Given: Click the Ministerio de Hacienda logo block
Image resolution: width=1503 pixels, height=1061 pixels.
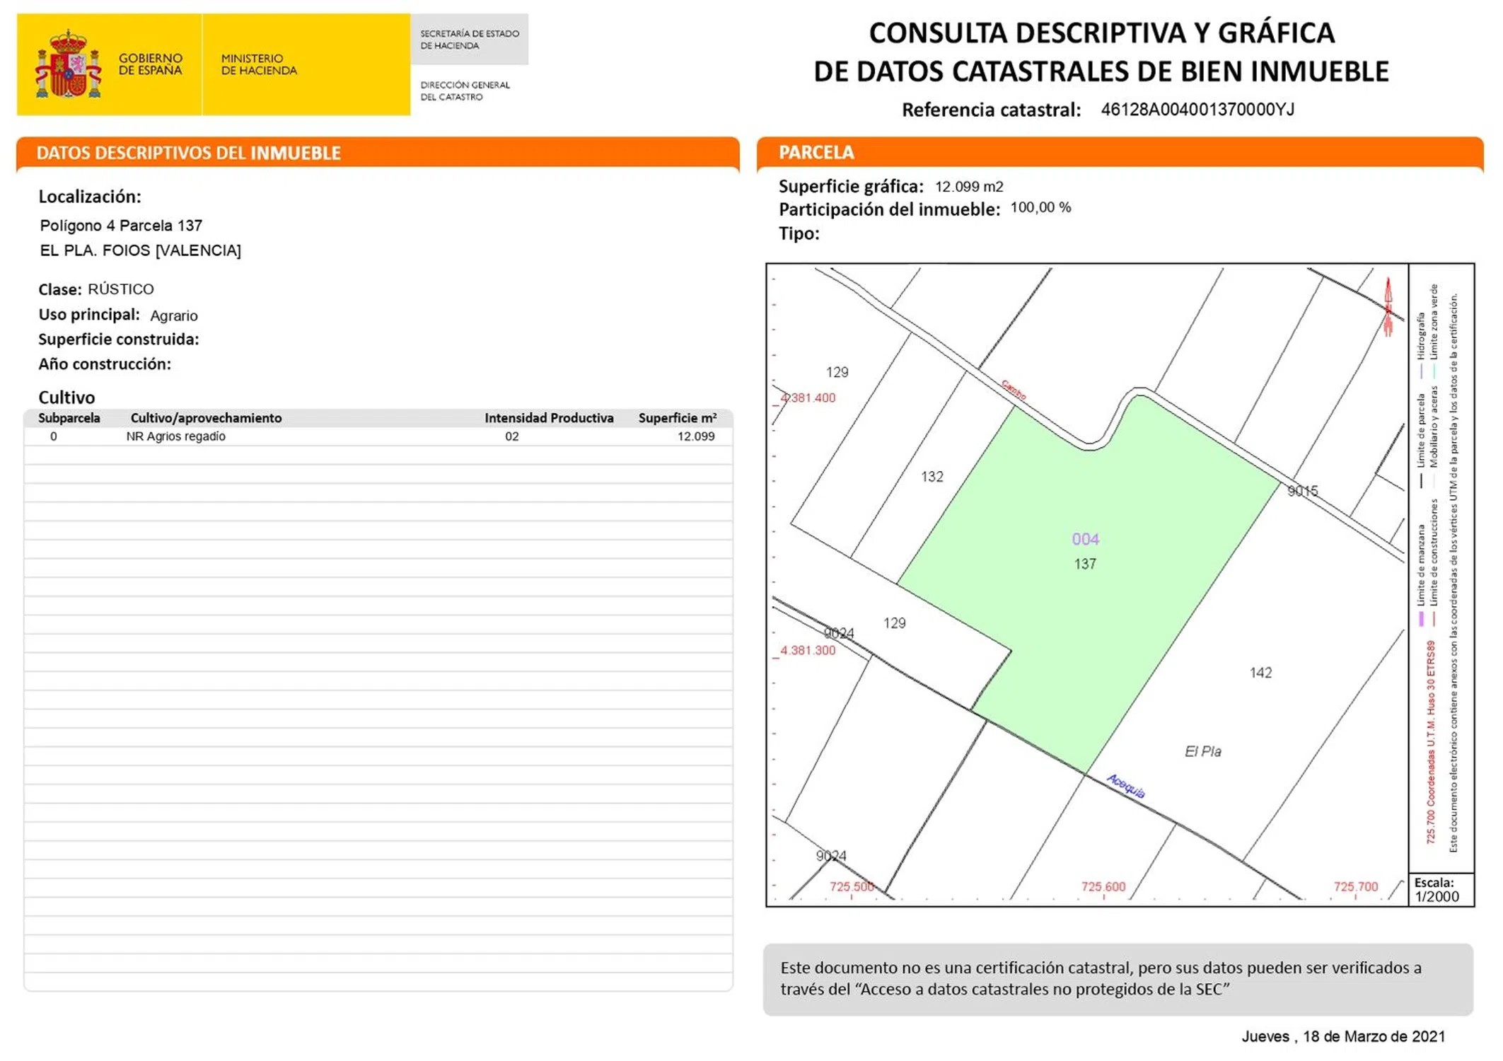Looking at the screenshot, I should pos(259,64).
